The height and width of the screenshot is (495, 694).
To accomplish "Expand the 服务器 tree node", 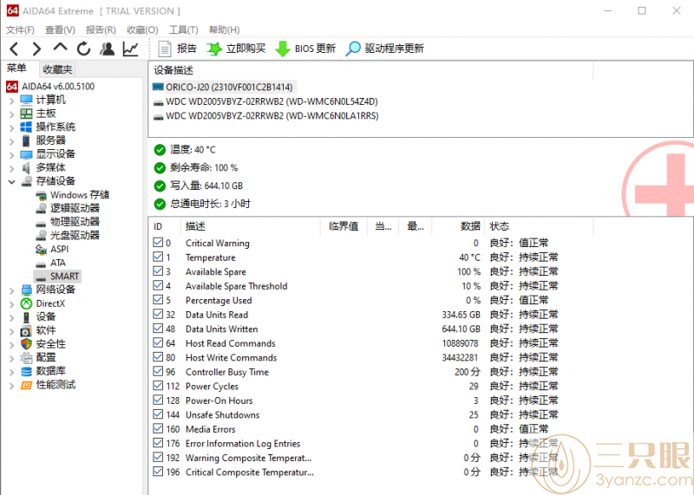I will 11,141.
